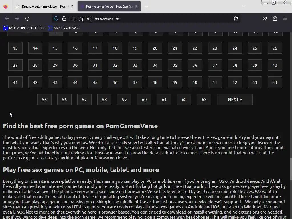The image size is (292, 219).
Task: Go to pagination page 40
Action: tap(275, 65)
